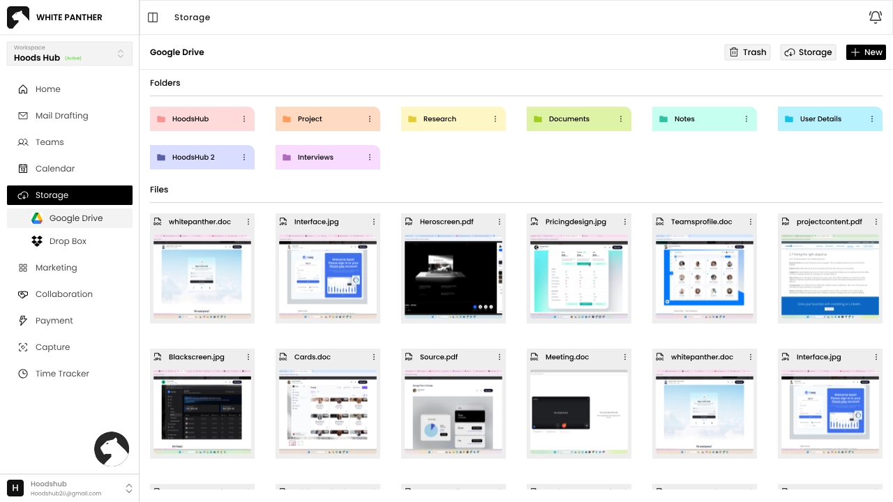Open Mail Drafting from sidebar
Viewport: 893px width, 502px height.
(61, 116)
